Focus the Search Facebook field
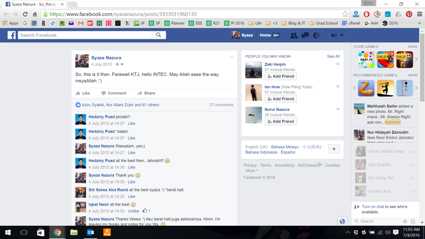 point(85,35)
